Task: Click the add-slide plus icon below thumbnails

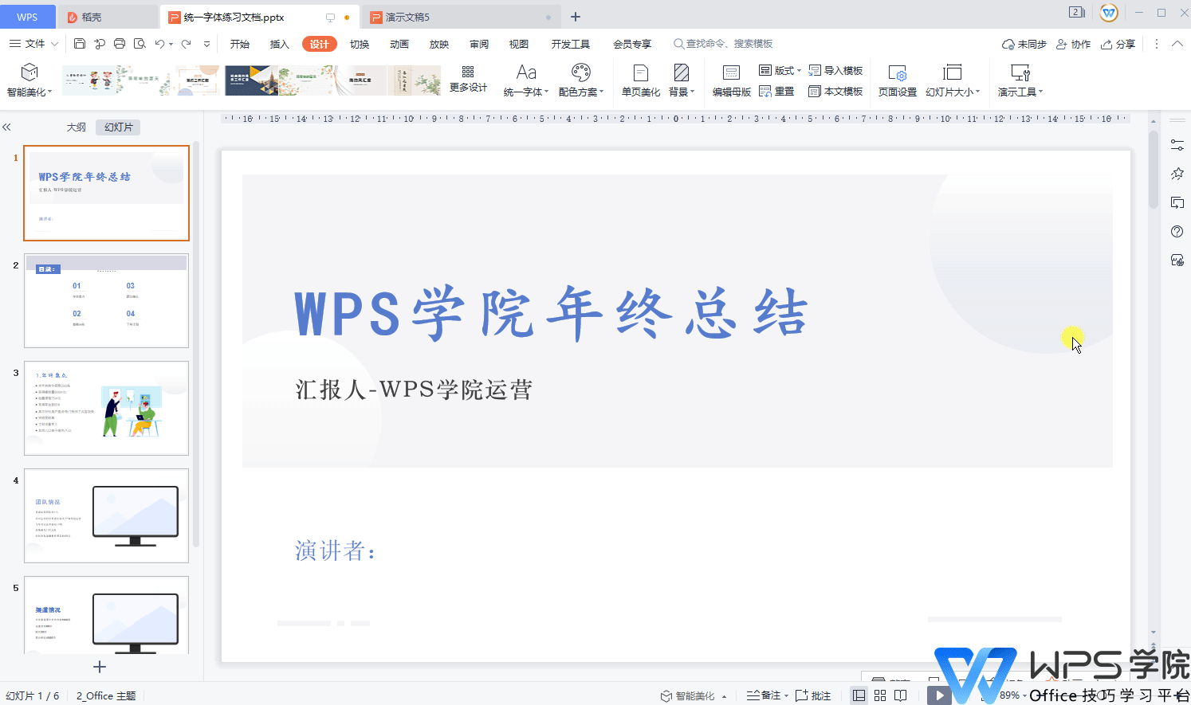Action: (100, 667)
